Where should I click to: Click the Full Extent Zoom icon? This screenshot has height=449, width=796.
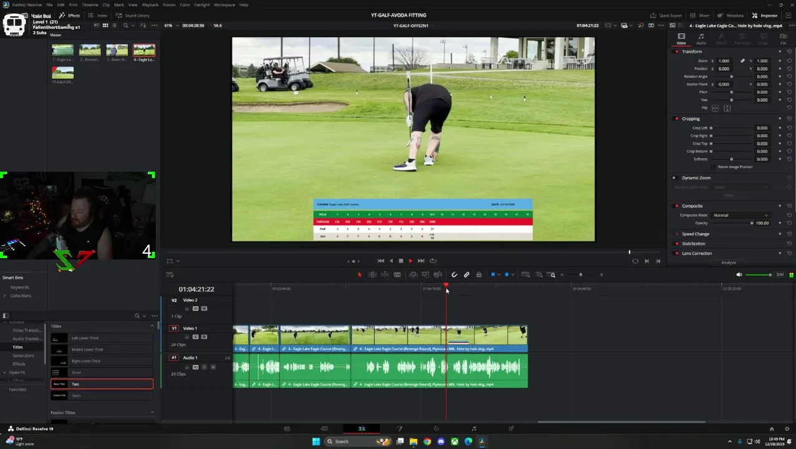(526, 274)
